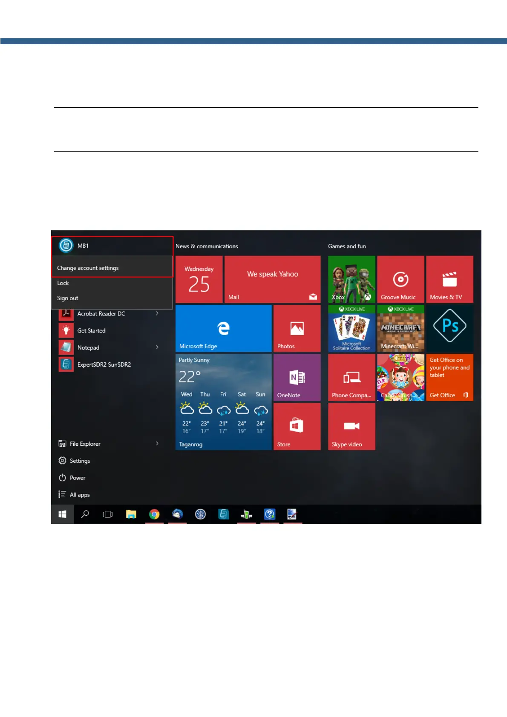Open Photoshop Express tile
Screen dimensions: 507x717
449,328
